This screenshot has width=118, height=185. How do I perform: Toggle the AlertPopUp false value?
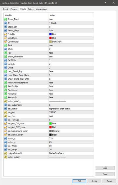coord(71,86)
